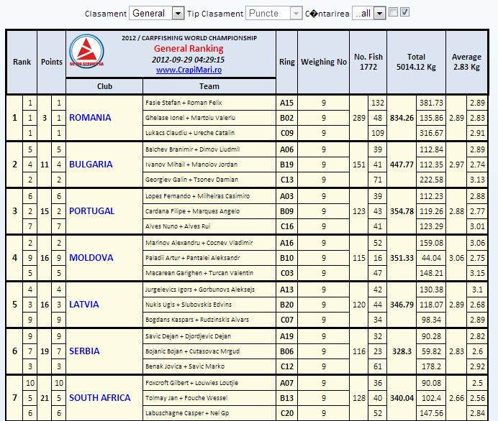The height and width of the screenshot is (421, 498).
Task: Click ring cell C16
Action: 287,226
